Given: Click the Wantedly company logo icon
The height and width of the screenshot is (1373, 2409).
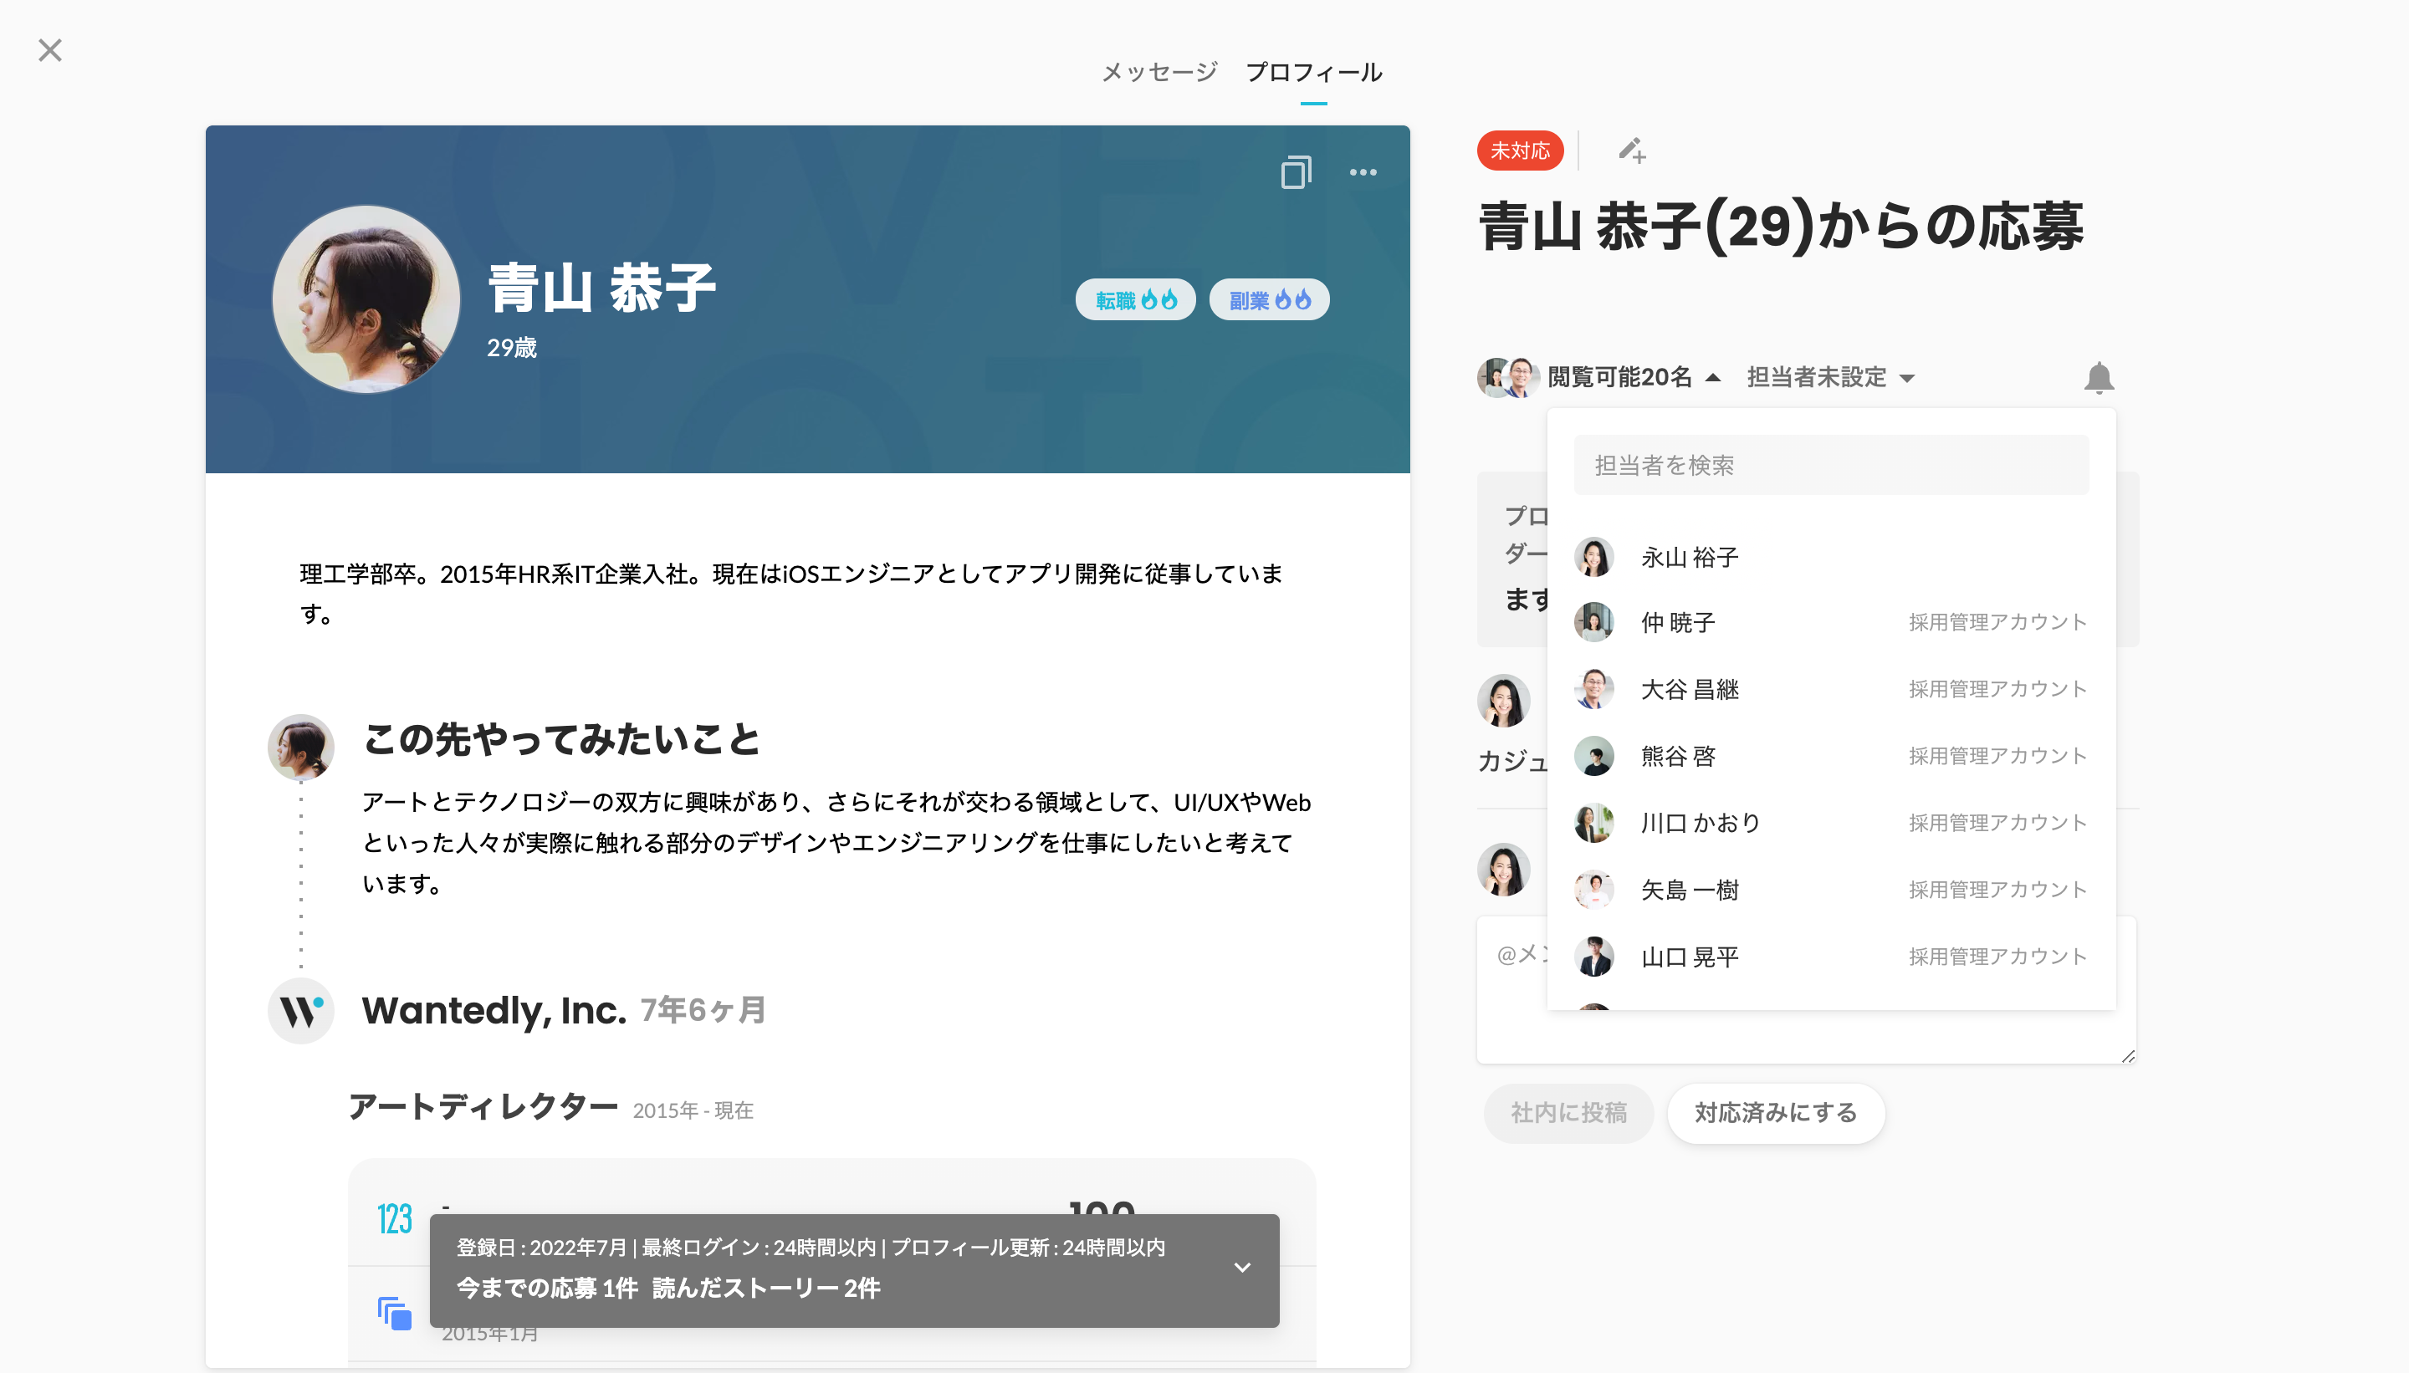Looking at the screenshot, I should pos(301,1011).
